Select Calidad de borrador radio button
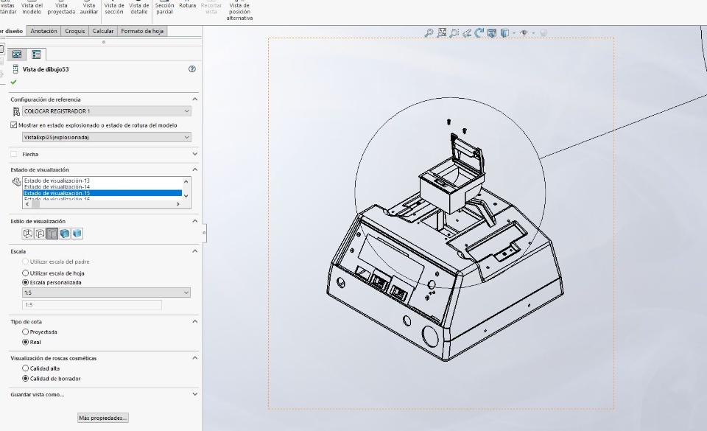The image size is (707, 431). pyautogui.click(x=26, y=379)
